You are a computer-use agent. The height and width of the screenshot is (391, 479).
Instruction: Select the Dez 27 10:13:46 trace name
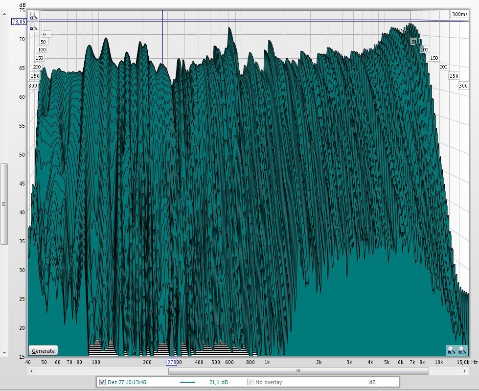128,382
